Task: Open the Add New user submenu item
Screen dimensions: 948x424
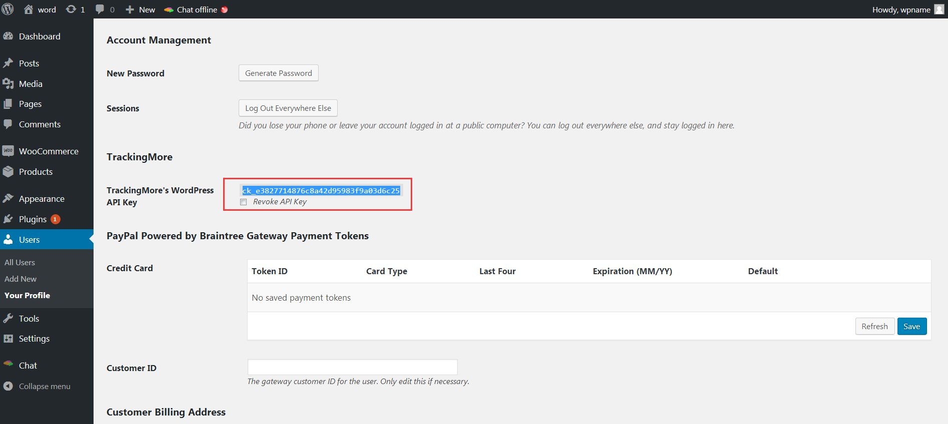Action: coord(21,279)
